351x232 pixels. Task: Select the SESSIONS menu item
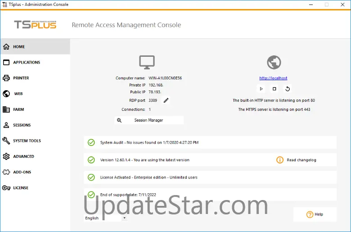pyautogui.click(x=36, y=125)
